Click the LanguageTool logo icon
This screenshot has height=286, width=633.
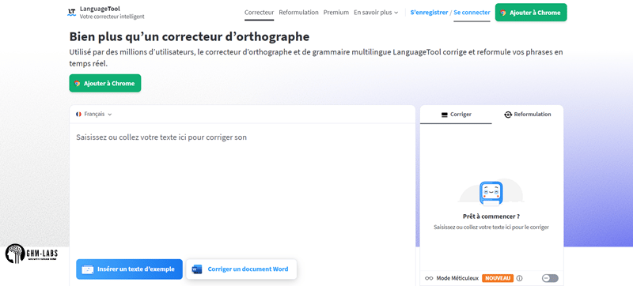pos(71,12)
